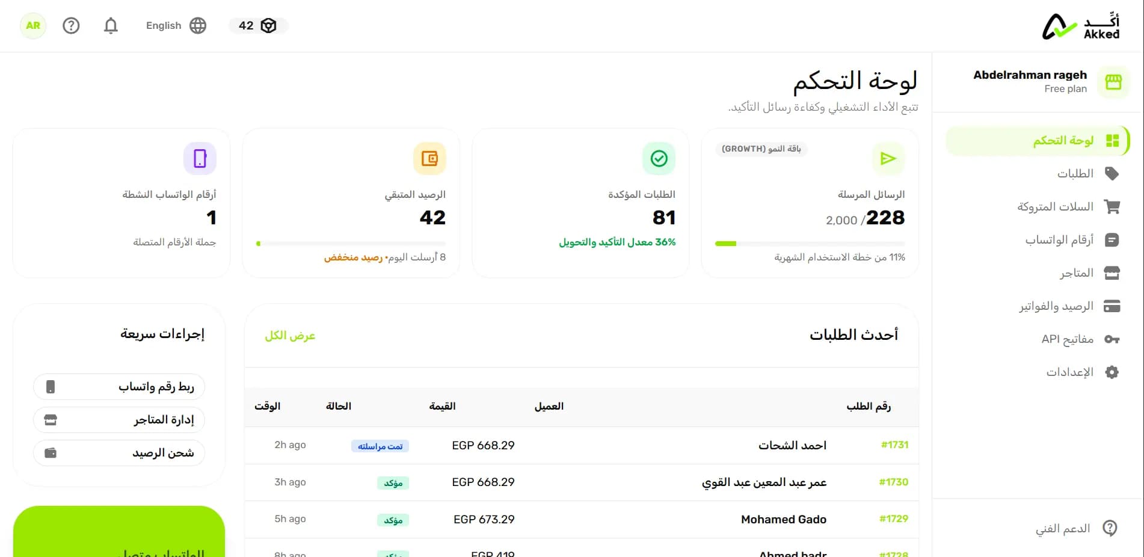Screen dimensions: 1144x557
Task: Click the رصيد منخفض low balance warning
Action: (x=354, y=257)
